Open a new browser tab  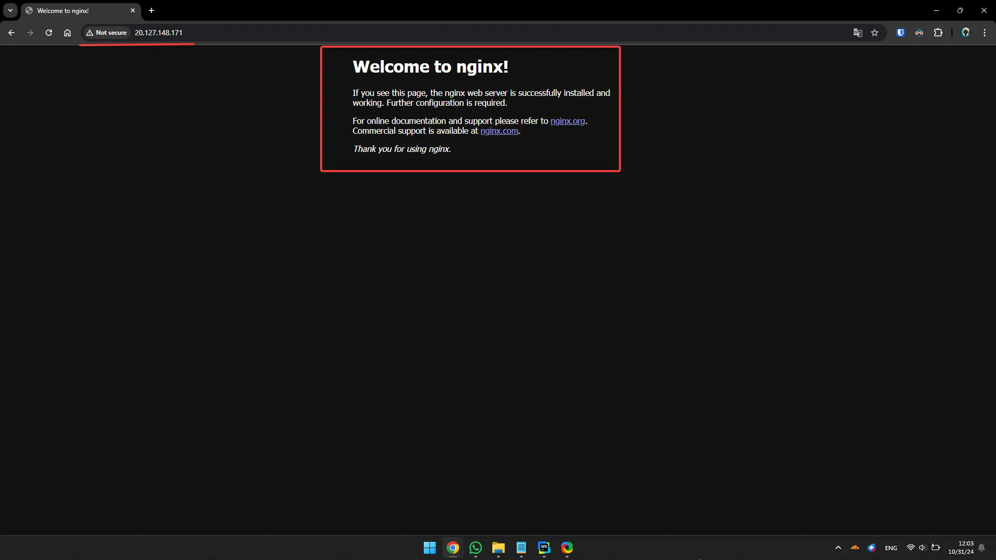tap(151, 10)
